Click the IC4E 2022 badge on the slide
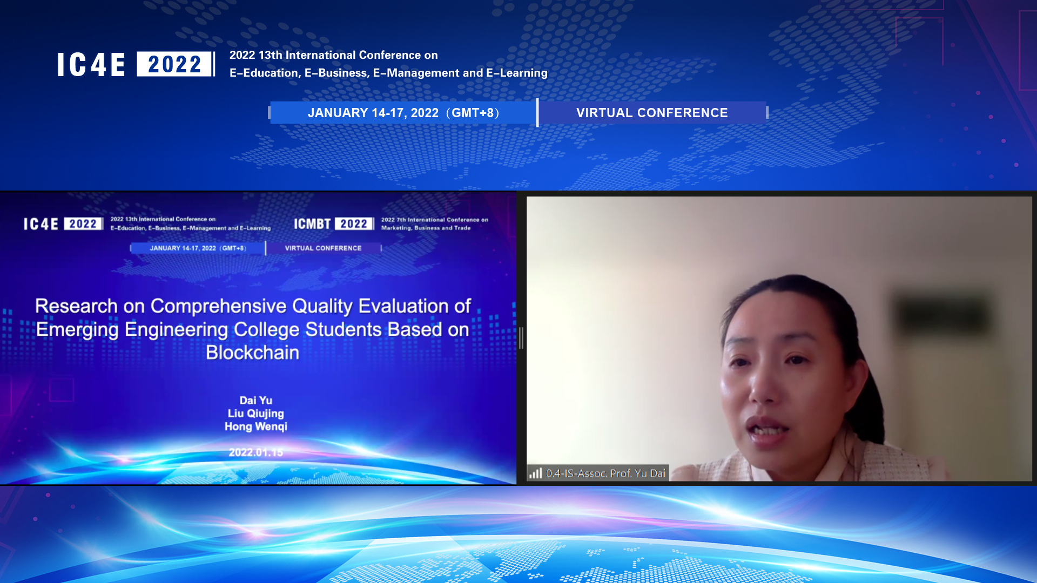The image size is (1037, 583). pos(83,224)
